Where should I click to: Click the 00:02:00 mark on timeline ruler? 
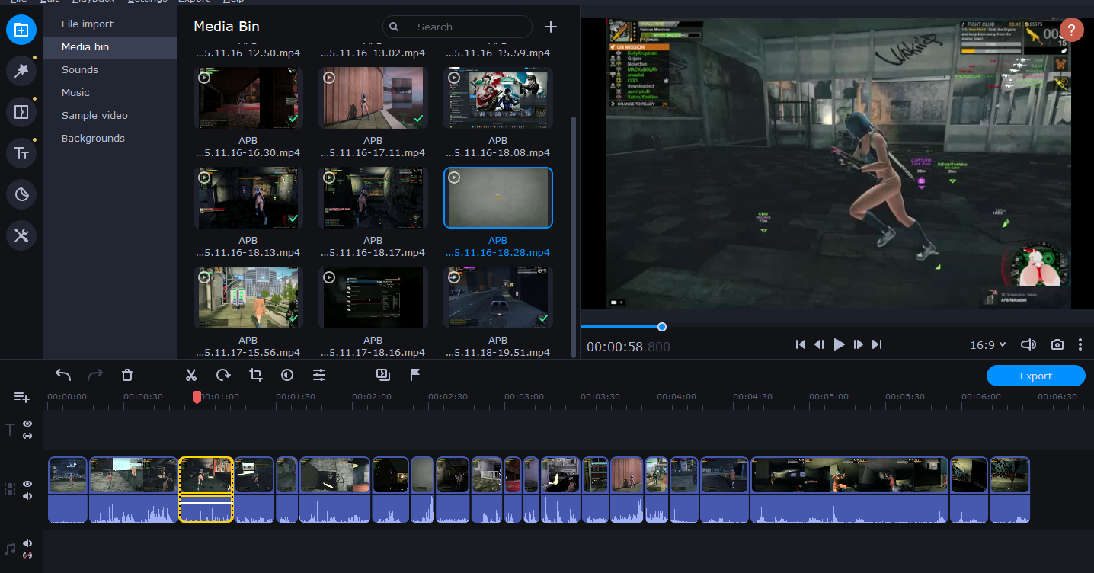click(372, 396)
